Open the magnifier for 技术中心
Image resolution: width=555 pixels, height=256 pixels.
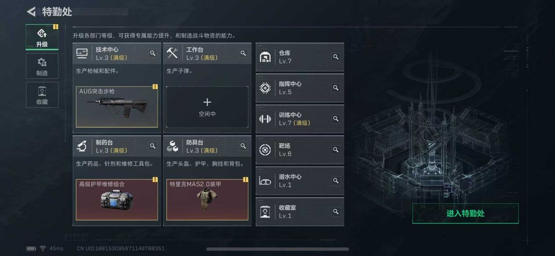coord(153,53)
